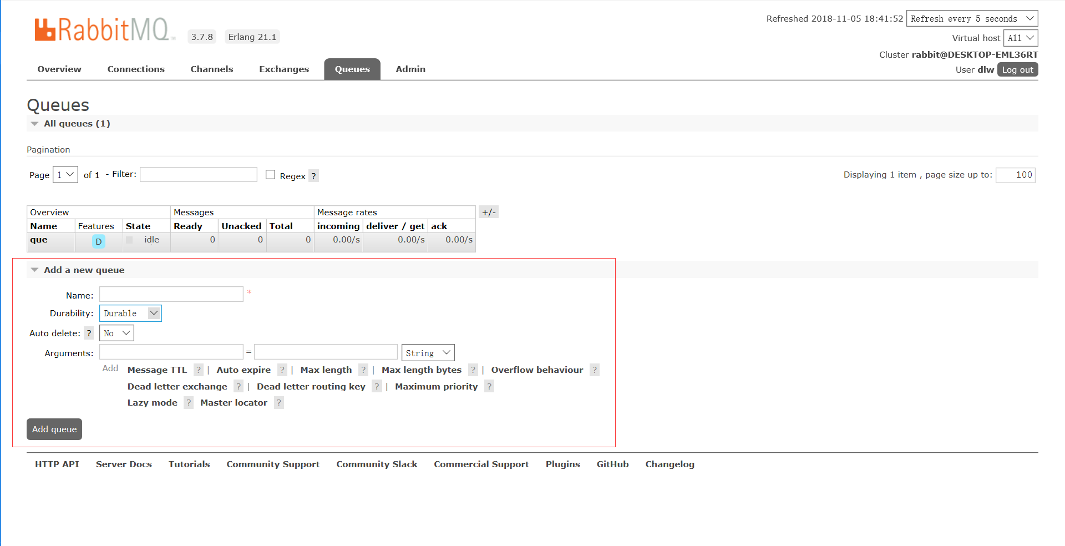Open help for Auto expire
This screenshot has height=546, width=1065.
(282, 370)
